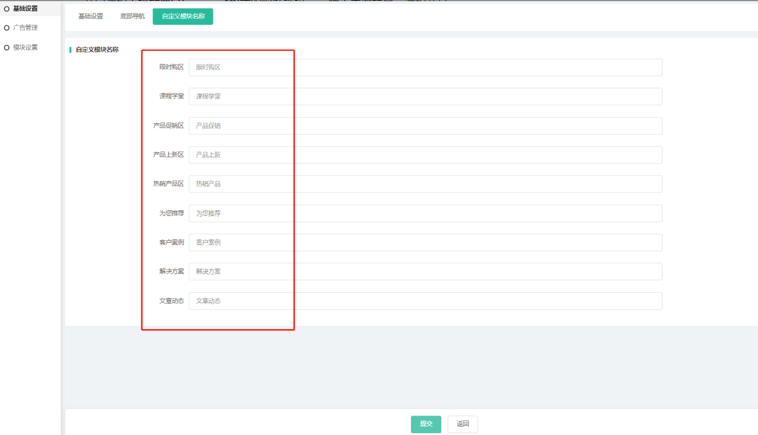The width and height of the screenshot is (758, 435).
Task: Focus the 产品促销区 input field
Action: click(425, 126)
